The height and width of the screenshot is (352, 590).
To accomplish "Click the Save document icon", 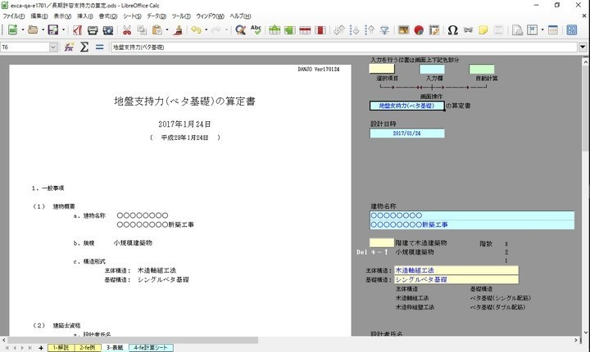I will tap(53, 30).
